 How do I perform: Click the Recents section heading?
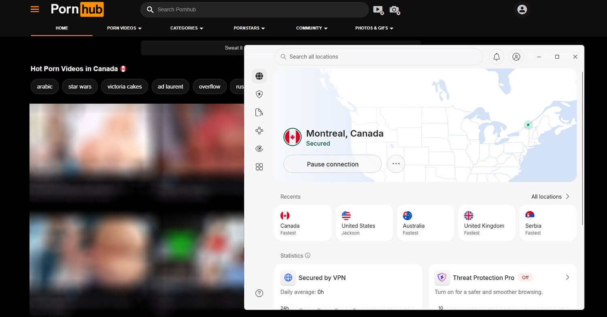tap(291, 197)
